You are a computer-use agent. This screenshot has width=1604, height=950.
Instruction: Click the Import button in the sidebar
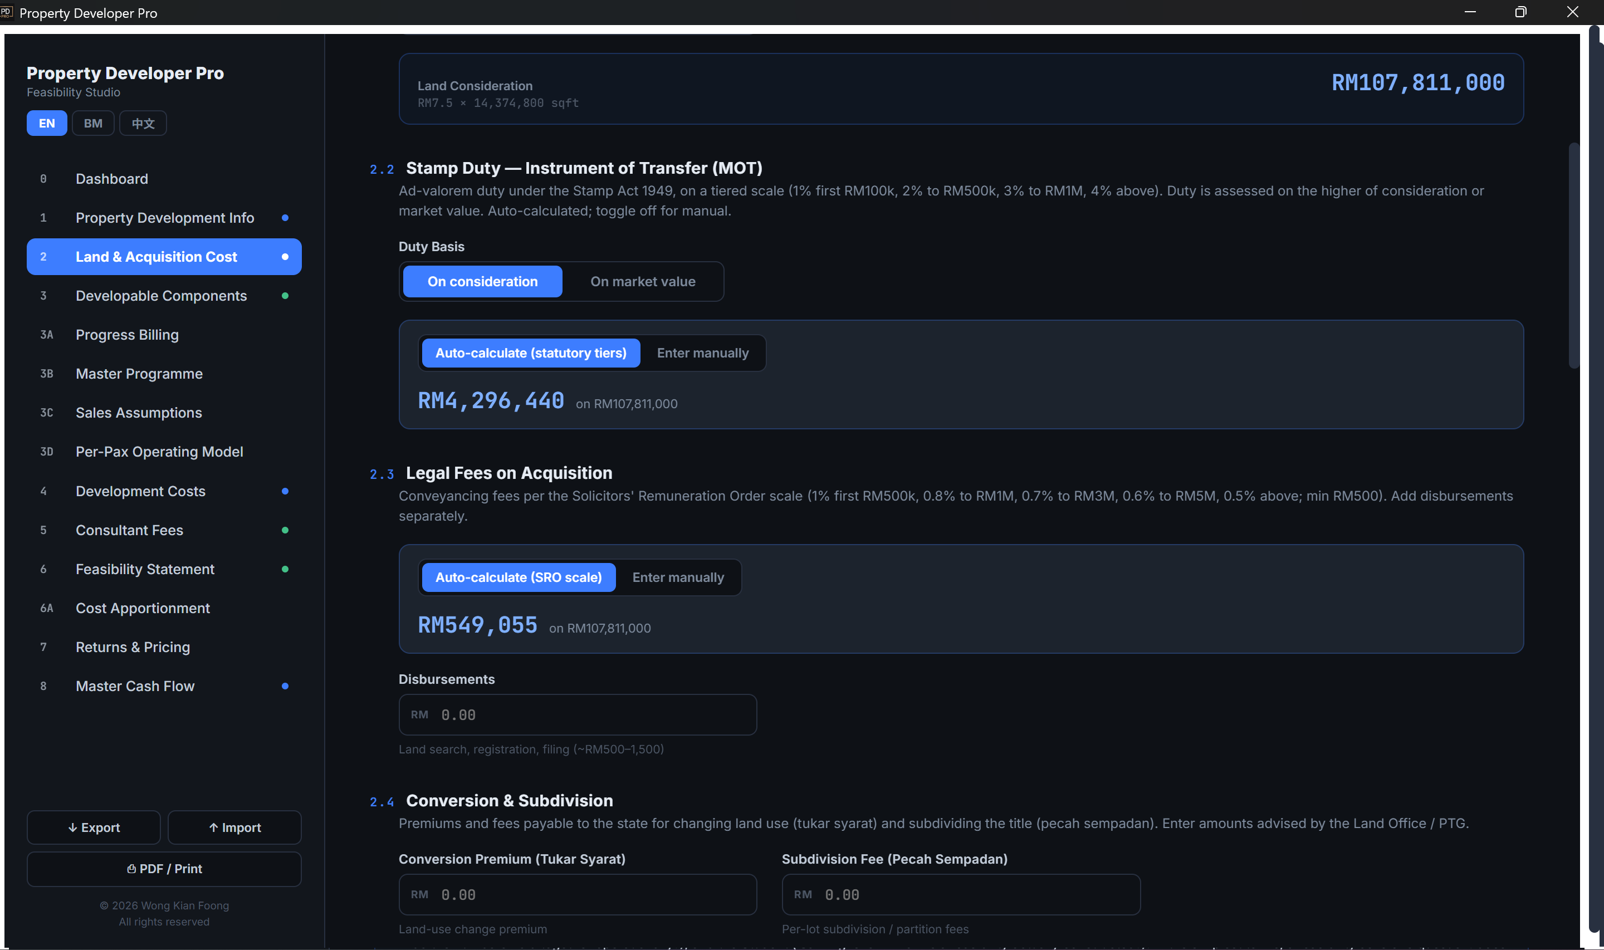tap(234, 827)
